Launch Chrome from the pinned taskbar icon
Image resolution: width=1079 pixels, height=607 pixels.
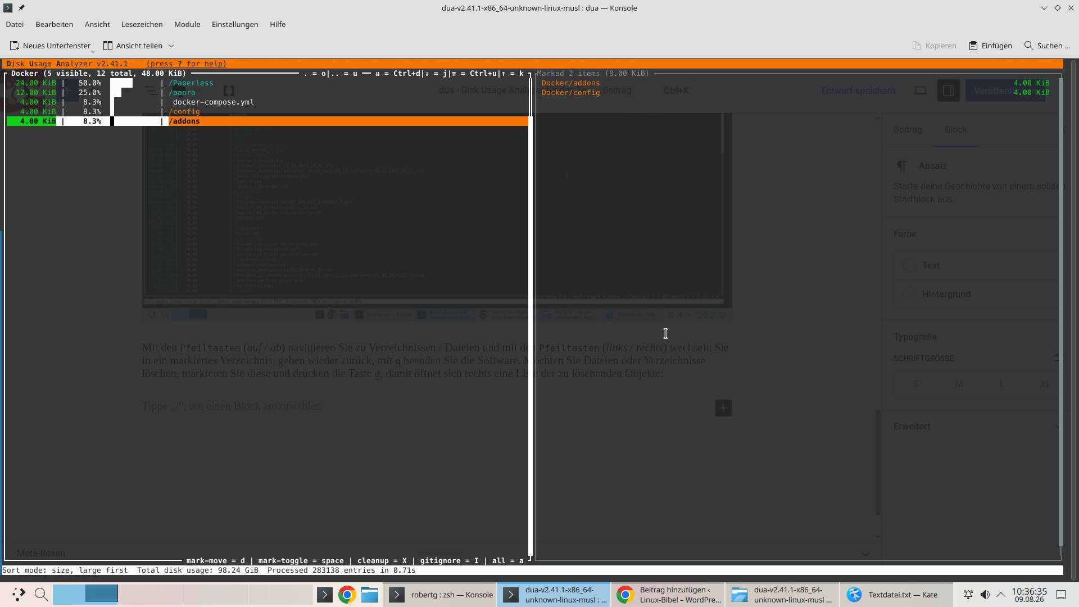pyautogui.click(x=347, y=595)
